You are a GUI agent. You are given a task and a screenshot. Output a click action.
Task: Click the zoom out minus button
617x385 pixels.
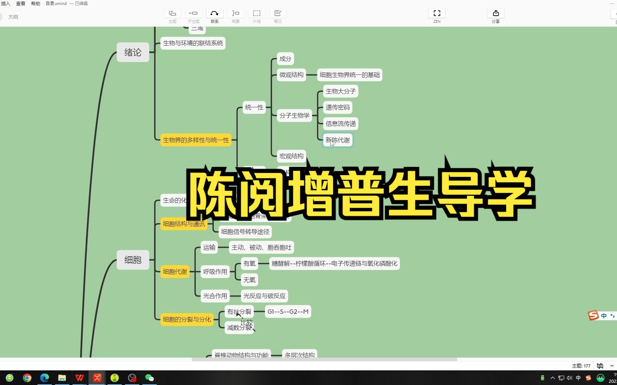(612, 366)
